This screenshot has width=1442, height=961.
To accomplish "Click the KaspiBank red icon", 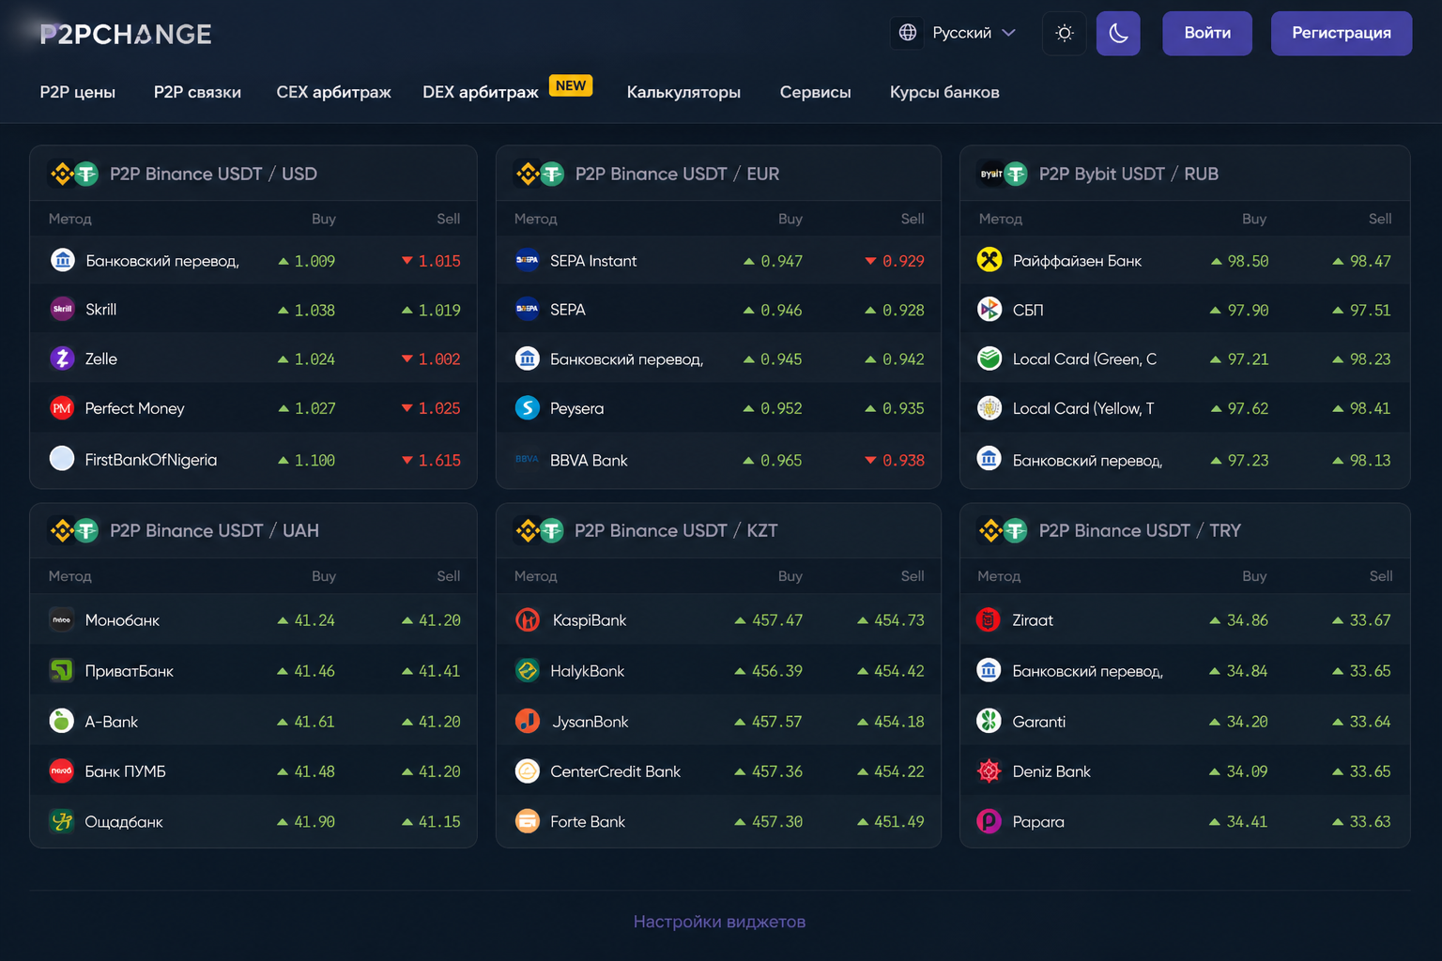I will [x=528, y=619].
